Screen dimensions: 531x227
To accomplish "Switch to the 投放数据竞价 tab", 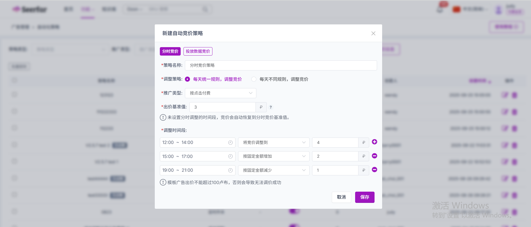I will click(198, 51).
